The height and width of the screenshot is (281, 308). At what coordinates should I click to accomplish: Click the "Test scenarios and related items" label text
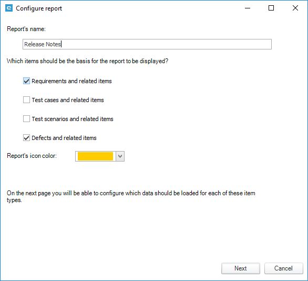pos(73,119)
